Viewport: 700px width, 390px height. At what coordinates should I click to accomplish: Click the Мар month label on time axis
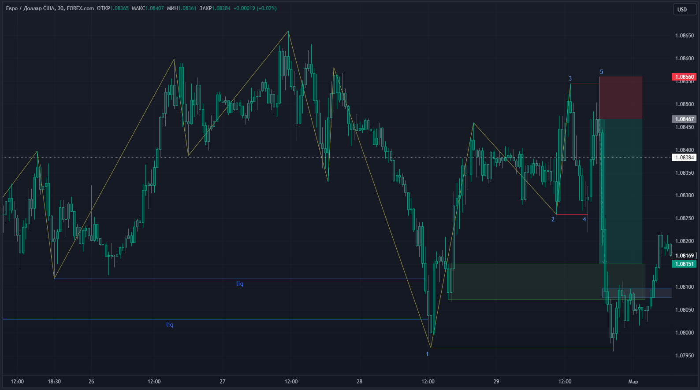pyautogui.click(x=633, y=382)
